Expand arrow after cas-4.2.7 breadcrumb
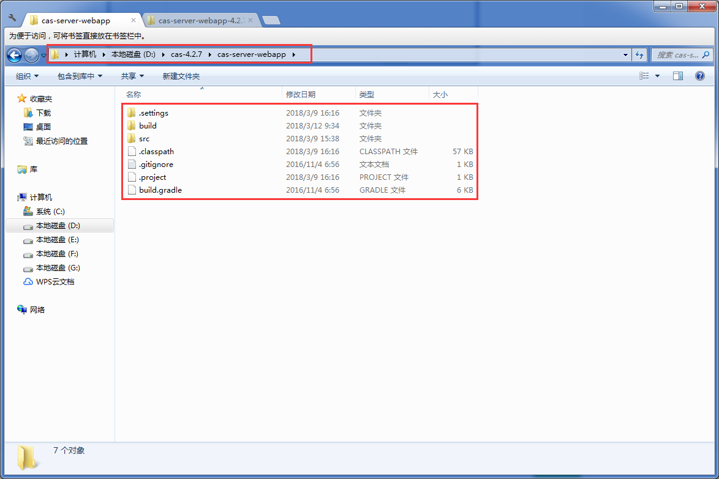 (x=209, y=54)
